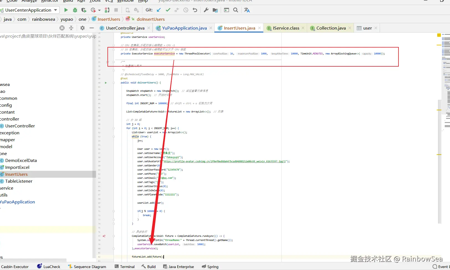
Task: Close the UserController.java tab
Action: 149,28
